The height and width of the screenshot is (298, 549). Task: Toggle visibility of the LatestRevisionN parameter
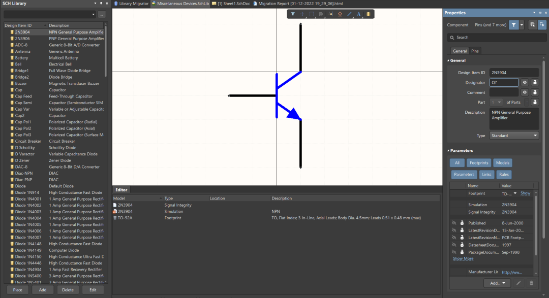pyautogui.click(x=454, y=238)
